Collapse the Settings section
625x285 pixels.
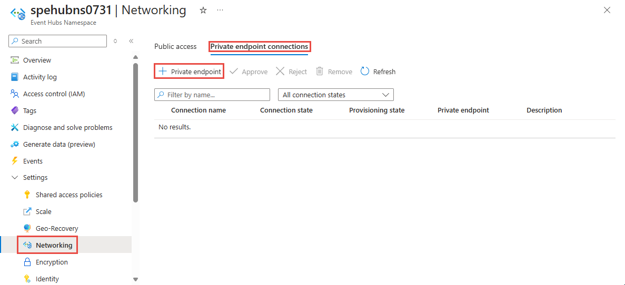point(15,178)
